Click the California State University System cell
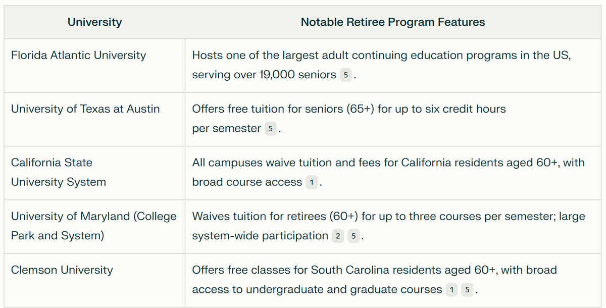The width and height of the screenshot is (606, 308). coord(59,172)
